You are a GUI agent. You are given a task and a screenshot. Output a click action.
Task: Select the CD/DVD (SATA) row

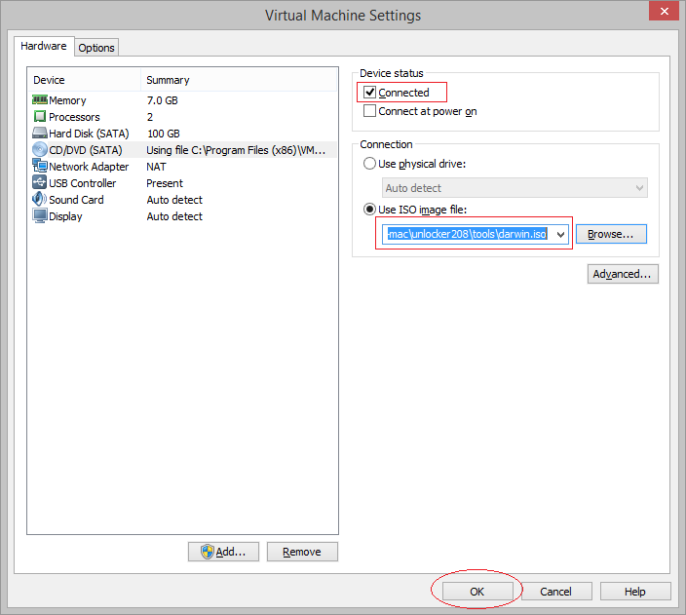click(x=183, y=150)
